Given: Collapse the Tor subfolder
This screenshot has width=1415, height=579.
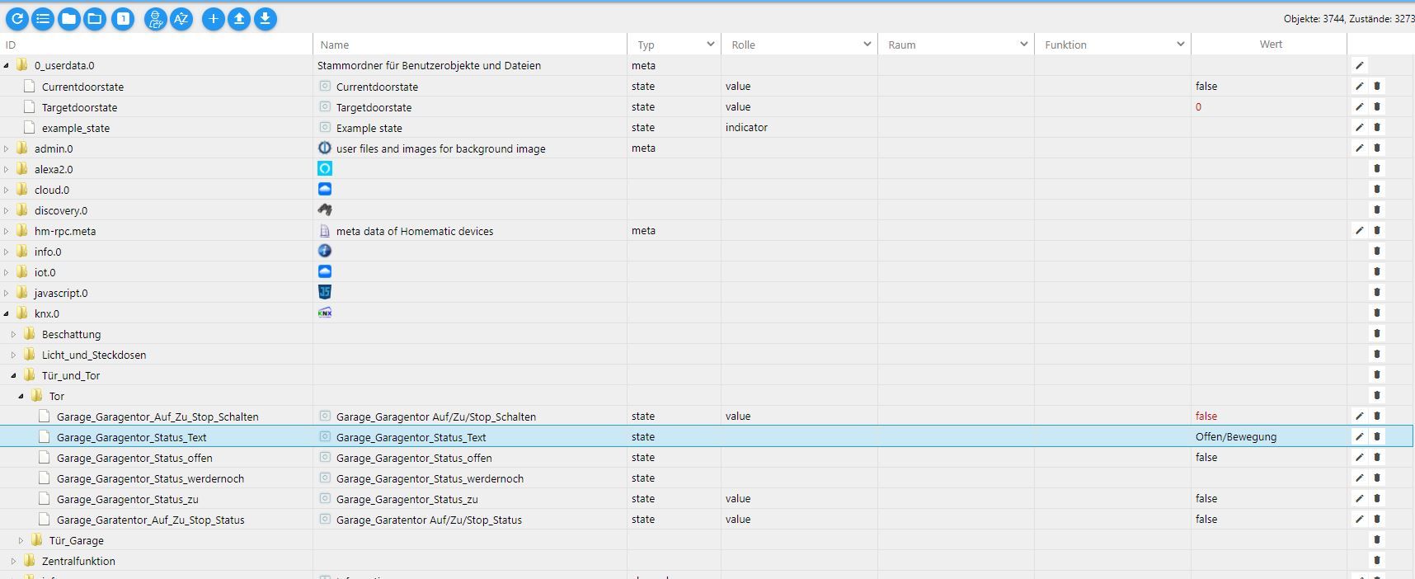Looking at the screenshot, I should pos(21,396).
